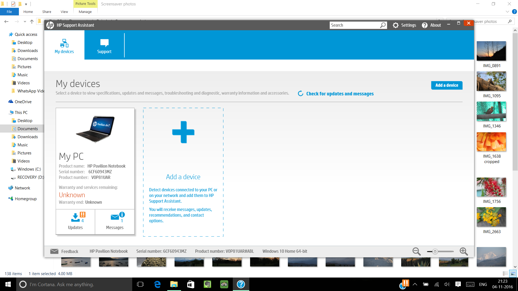Click the ENG language indicator
This screenshot has width=518, height=291.
coord(483,284)
